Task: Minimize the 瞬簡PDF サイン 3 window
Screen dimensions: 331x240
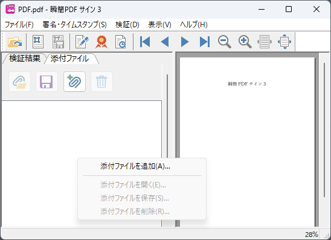Action: click(262, 9)
